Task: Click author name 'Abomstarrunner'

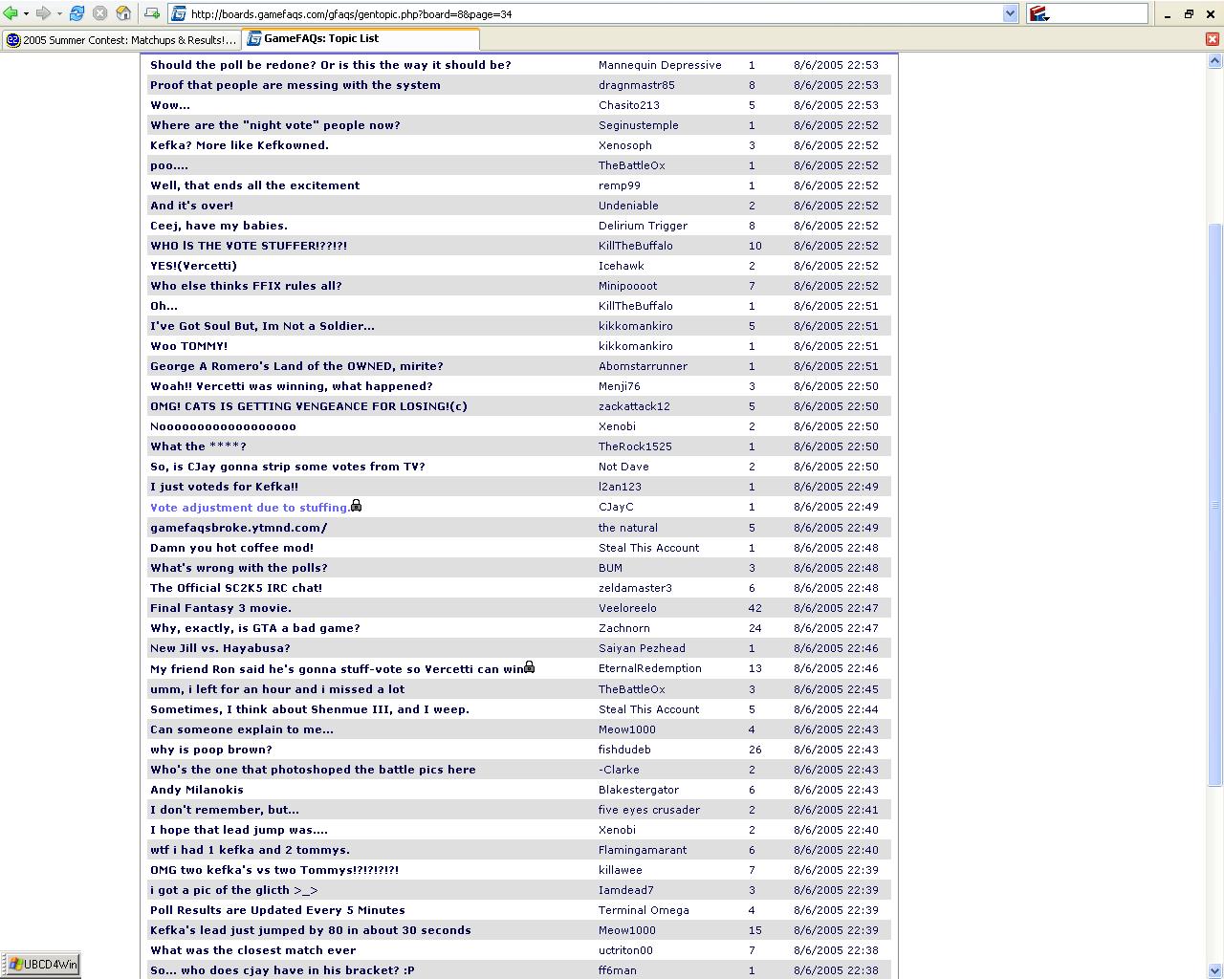Action: point(643,366)
